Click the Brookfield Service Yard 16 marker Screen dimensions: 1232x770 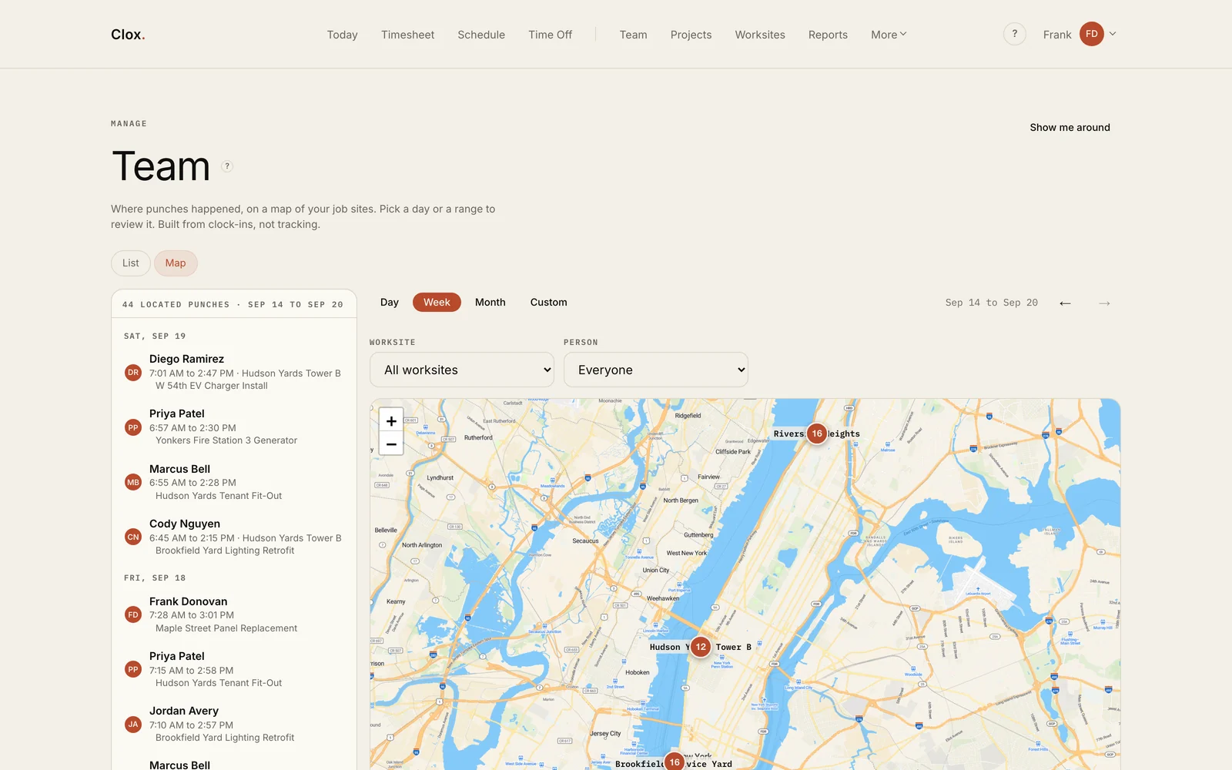675,762
